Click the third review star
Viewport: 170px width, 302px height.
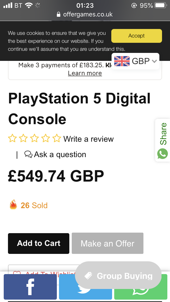(x=35, y=139)
